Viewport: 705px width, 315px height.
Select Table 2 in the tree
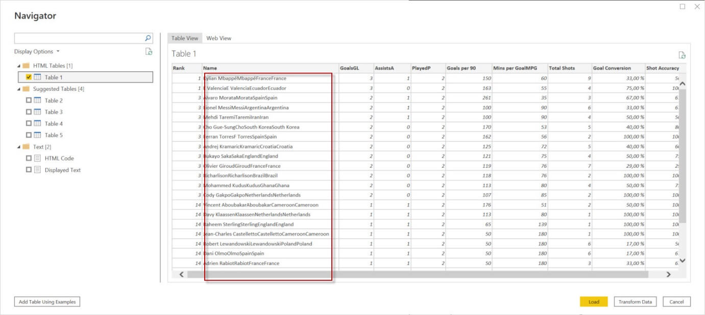[x=54, y=100]
